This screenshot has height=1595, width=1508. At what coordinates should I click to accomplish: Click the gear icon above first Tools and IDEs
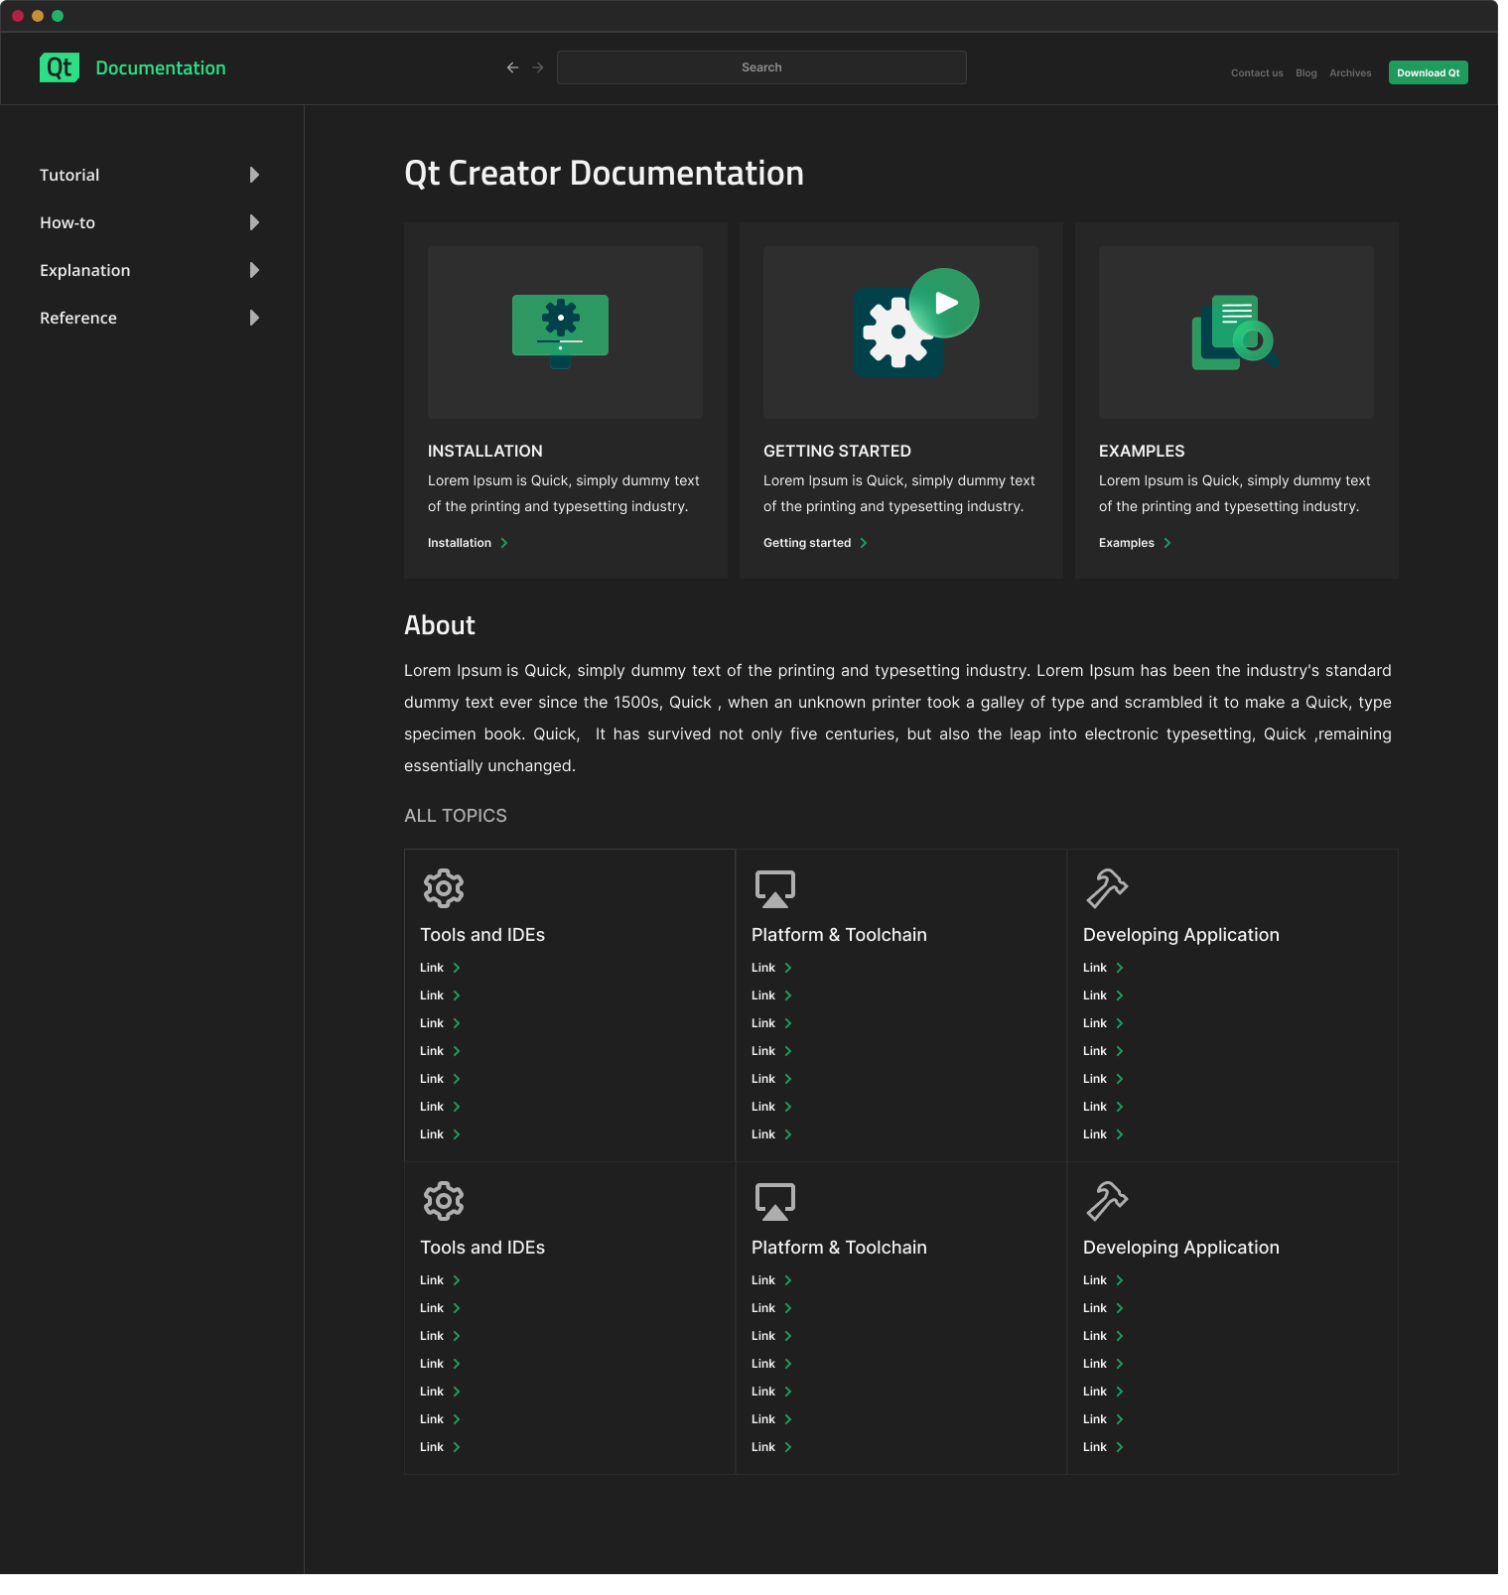(444, 888)
